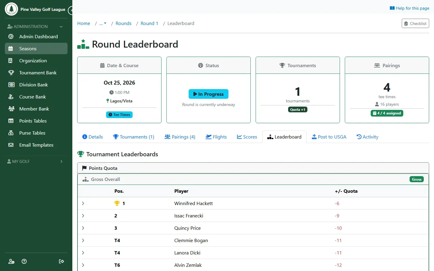Open Points Tables in the sidebar
Viewport: 434px width, 271px height.
[x=36, y=121]
